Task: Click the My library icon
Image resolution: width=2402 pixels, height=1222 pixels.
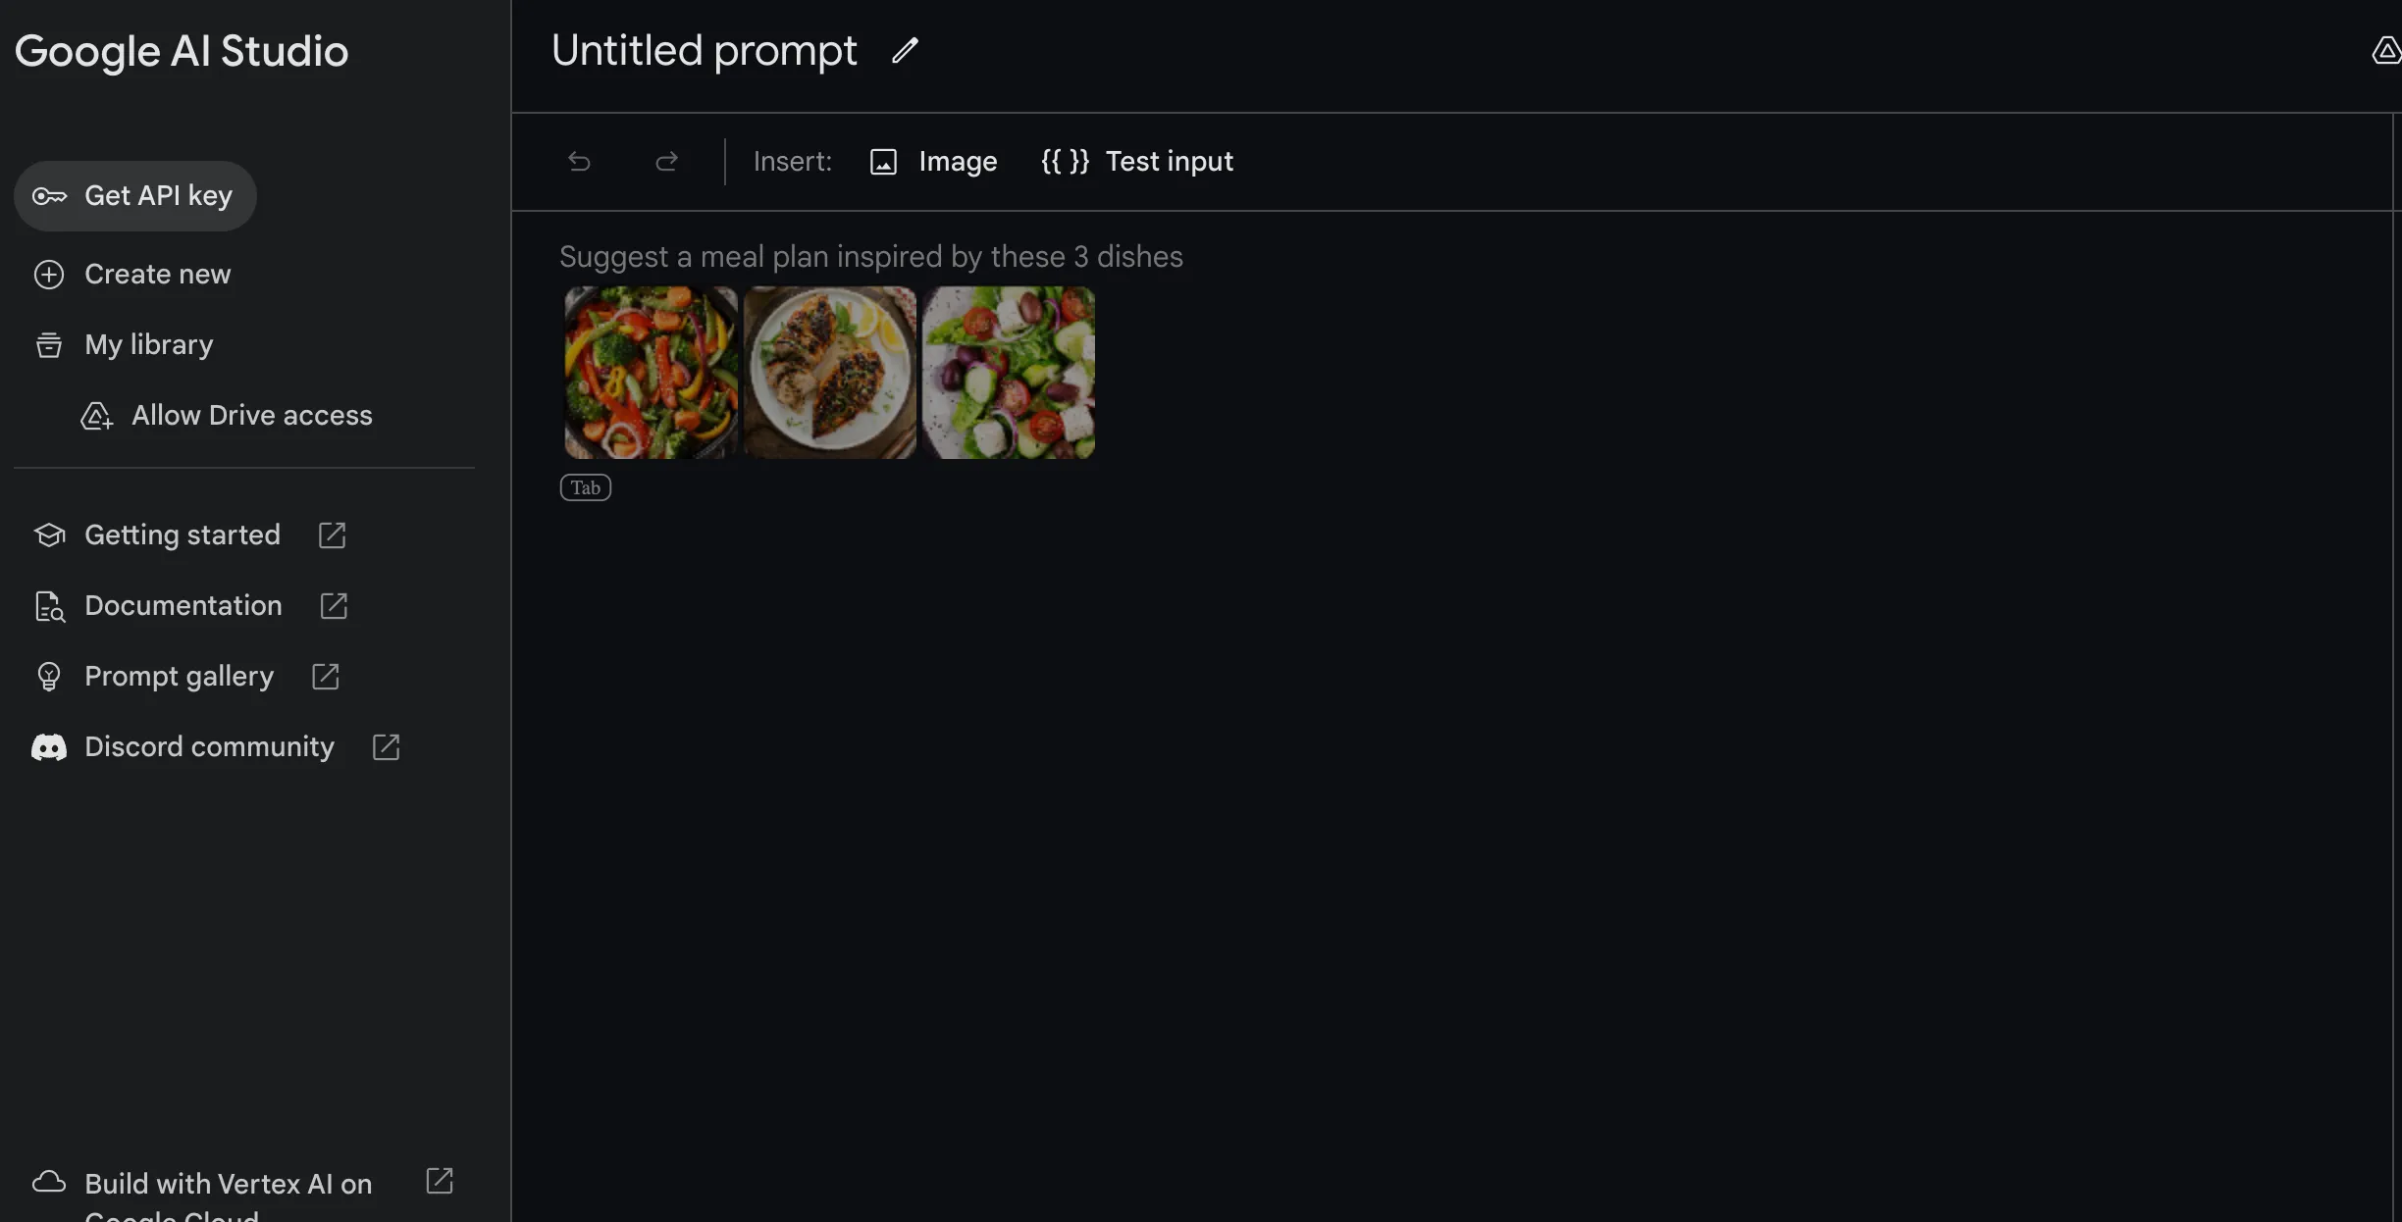Action: coord(47,344)
